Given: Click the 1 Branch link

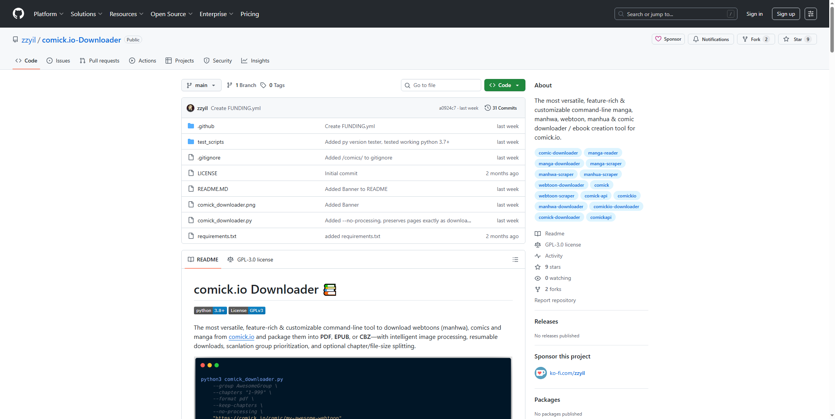Looking at the screenshot, I should coord(241,85).
